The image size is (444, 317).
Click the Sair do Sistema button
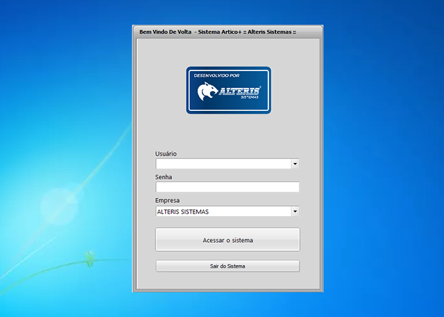click(x=228, y=266)
